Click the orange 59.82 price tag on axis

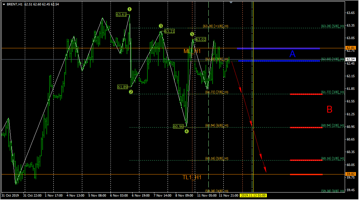[351, 174]
